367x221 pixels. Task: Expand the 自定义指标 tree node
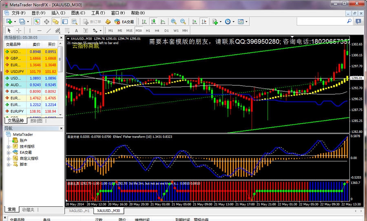(9, 158)
